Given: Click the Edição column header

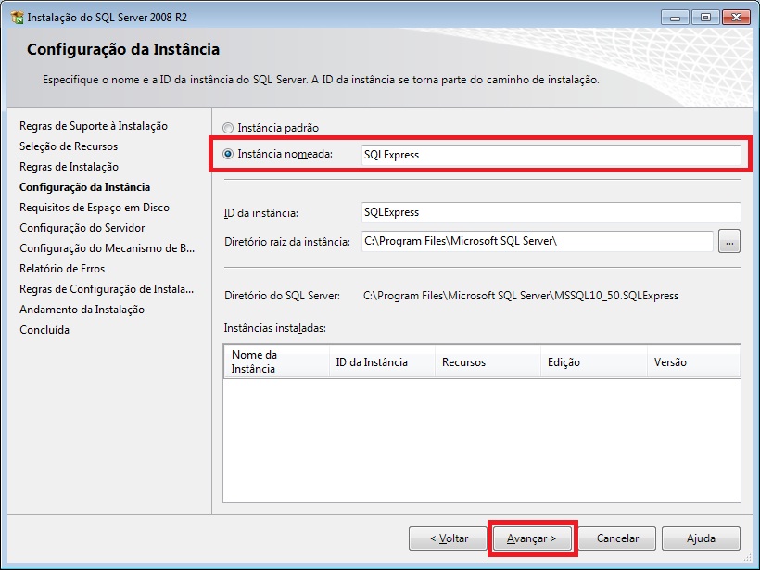Looking at the screenshot, I should 594,361.
